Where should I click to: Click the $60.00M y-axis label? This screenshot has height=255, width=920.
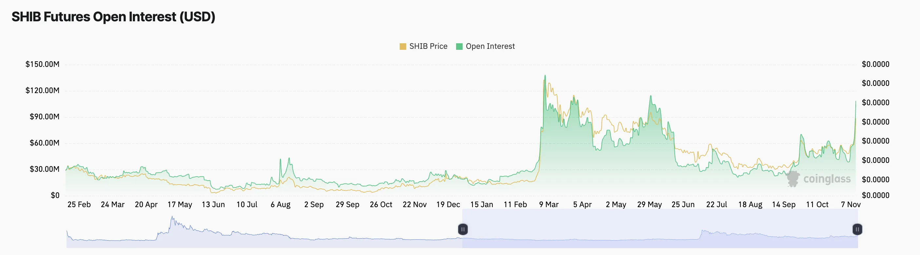pyautogui.click(x=45, y=143)
